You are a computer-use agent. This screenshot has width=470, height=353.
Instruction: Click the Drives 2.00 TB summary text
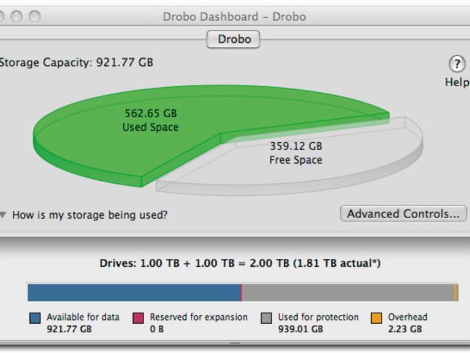(240, 264)
